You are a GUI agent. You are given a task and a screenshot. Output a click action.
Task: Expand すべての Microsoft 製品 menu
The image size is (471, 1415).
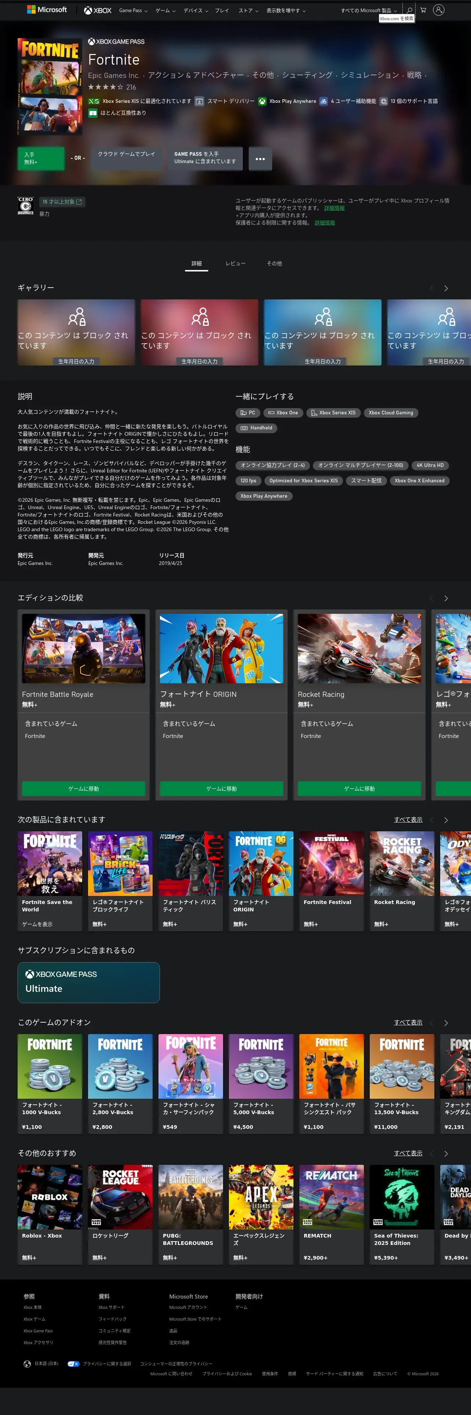(x=369, y=10)
